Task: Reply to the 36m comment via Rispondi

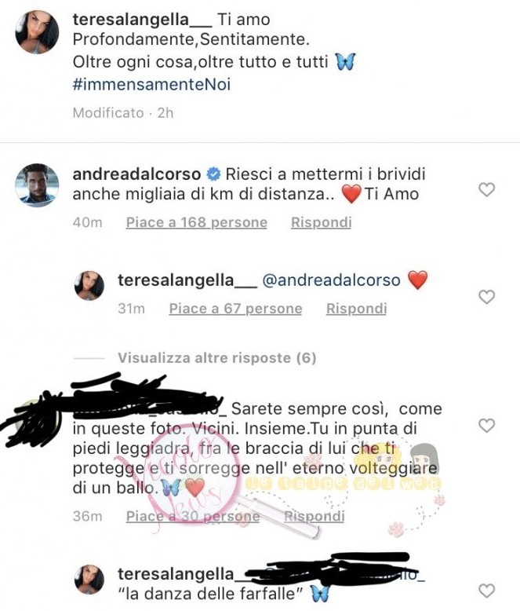Action: [314, 516]
